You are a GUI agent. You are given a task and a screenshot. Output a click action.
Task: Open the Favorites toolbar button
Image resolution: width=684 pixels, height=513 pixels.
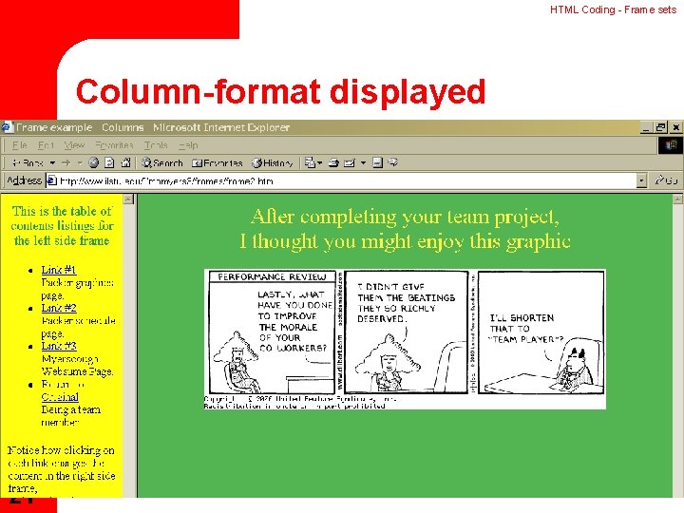click(x=218, y=162)
